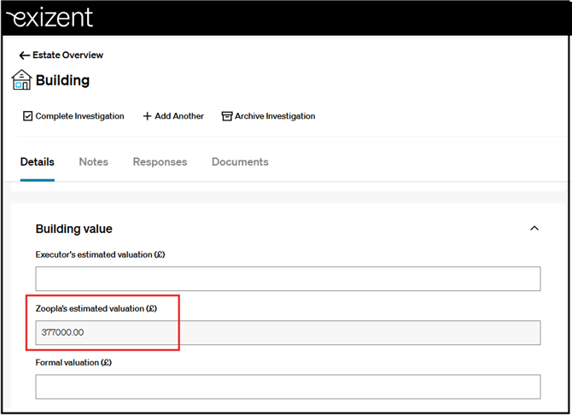The image size is (572, 415).
Task: Click the Complete Investigation checkmark icon
Action: [28, 116]
